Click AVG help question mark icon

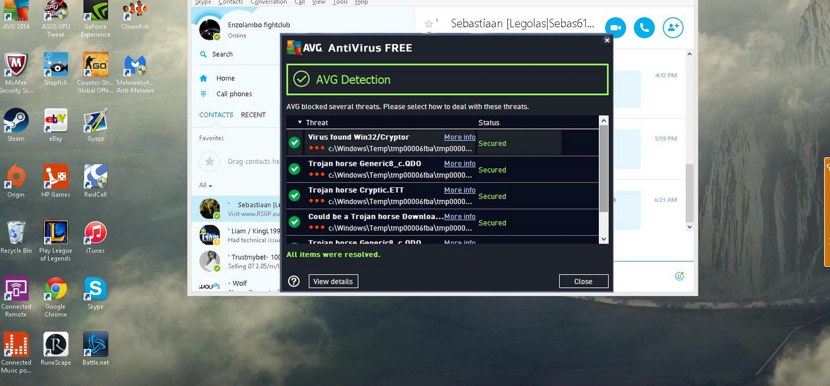pos(293,281)
